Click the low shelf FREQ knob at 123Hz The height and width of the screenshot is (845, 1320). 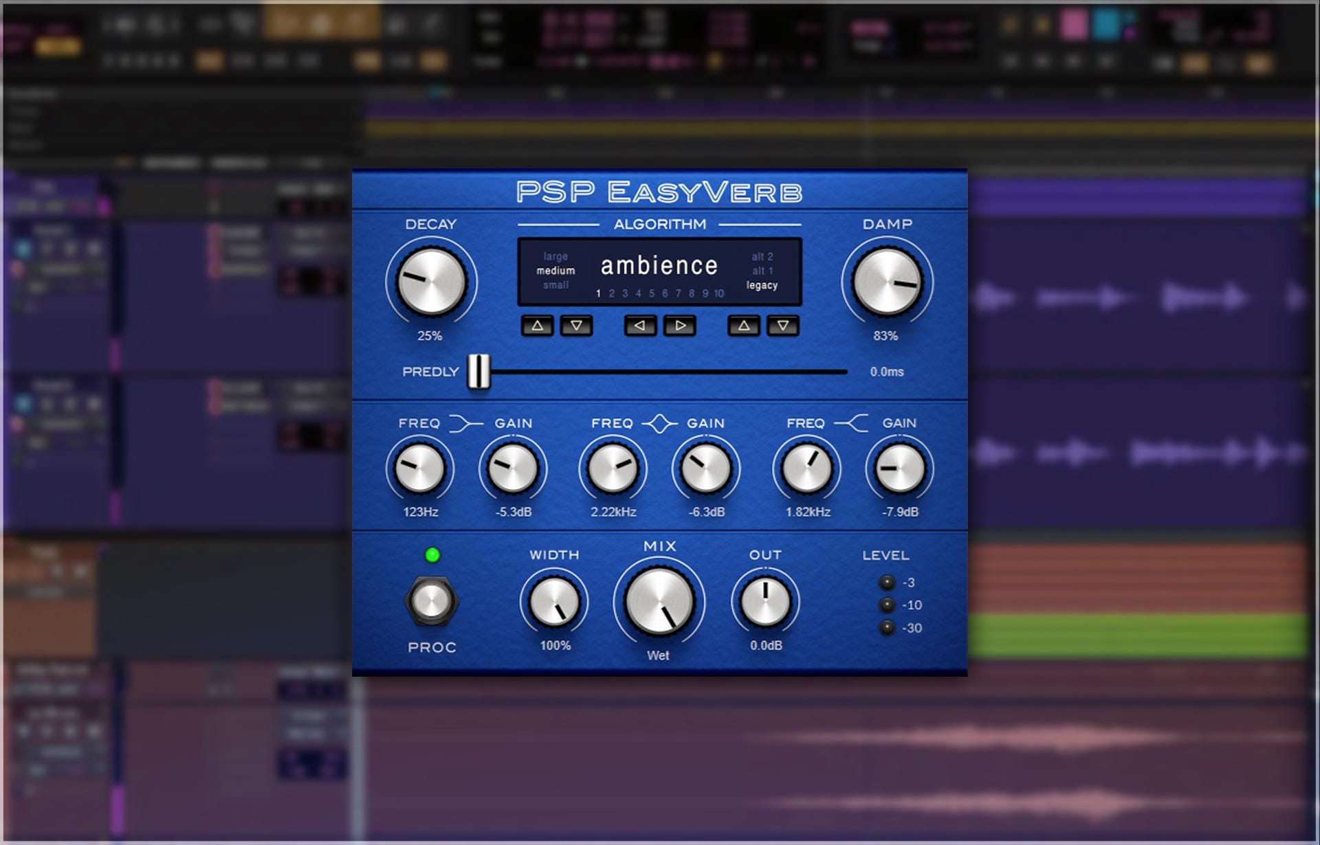click(419, 469)
